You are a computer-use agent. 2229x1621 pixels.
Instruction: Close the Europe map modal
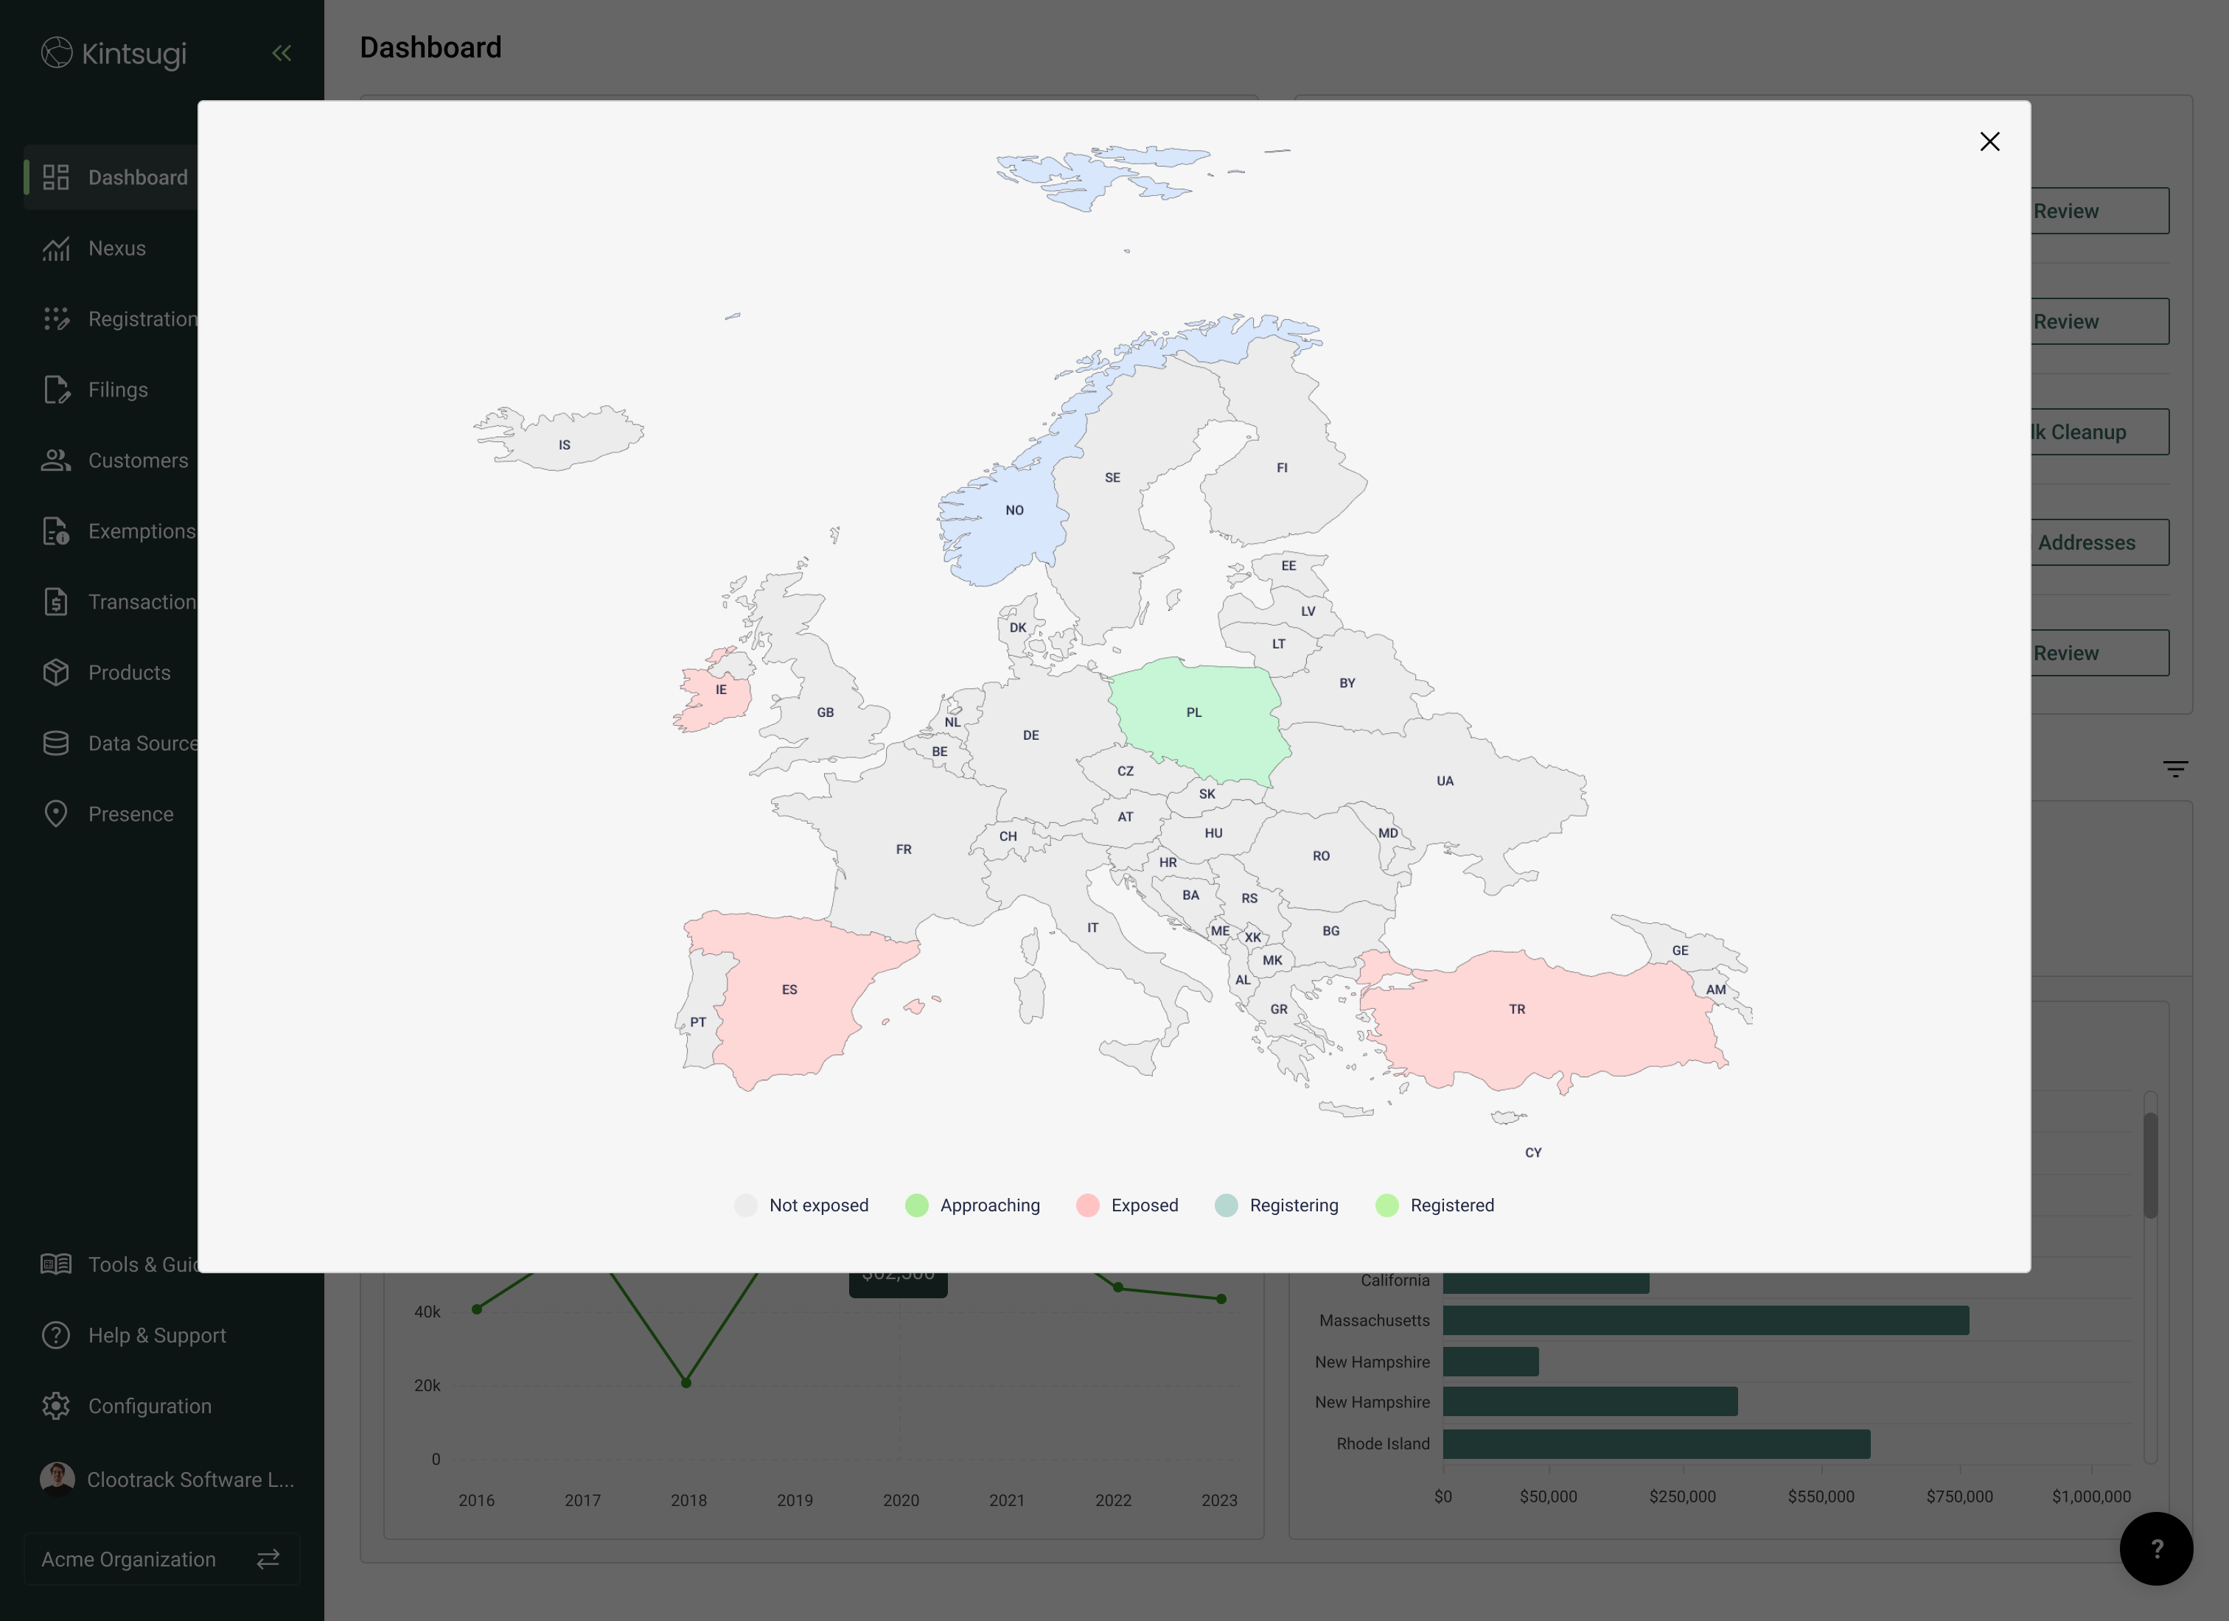pos(1989,141)
